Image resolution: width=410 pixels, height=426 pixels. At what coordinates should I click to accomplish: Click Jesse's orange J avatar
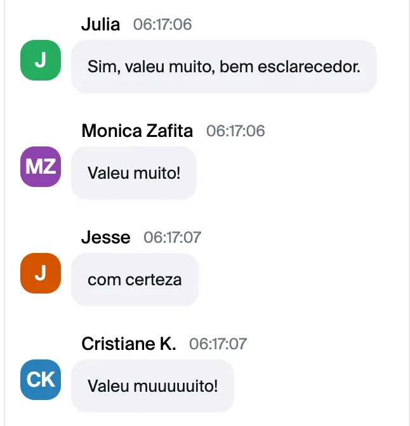(x=41, y=273)
